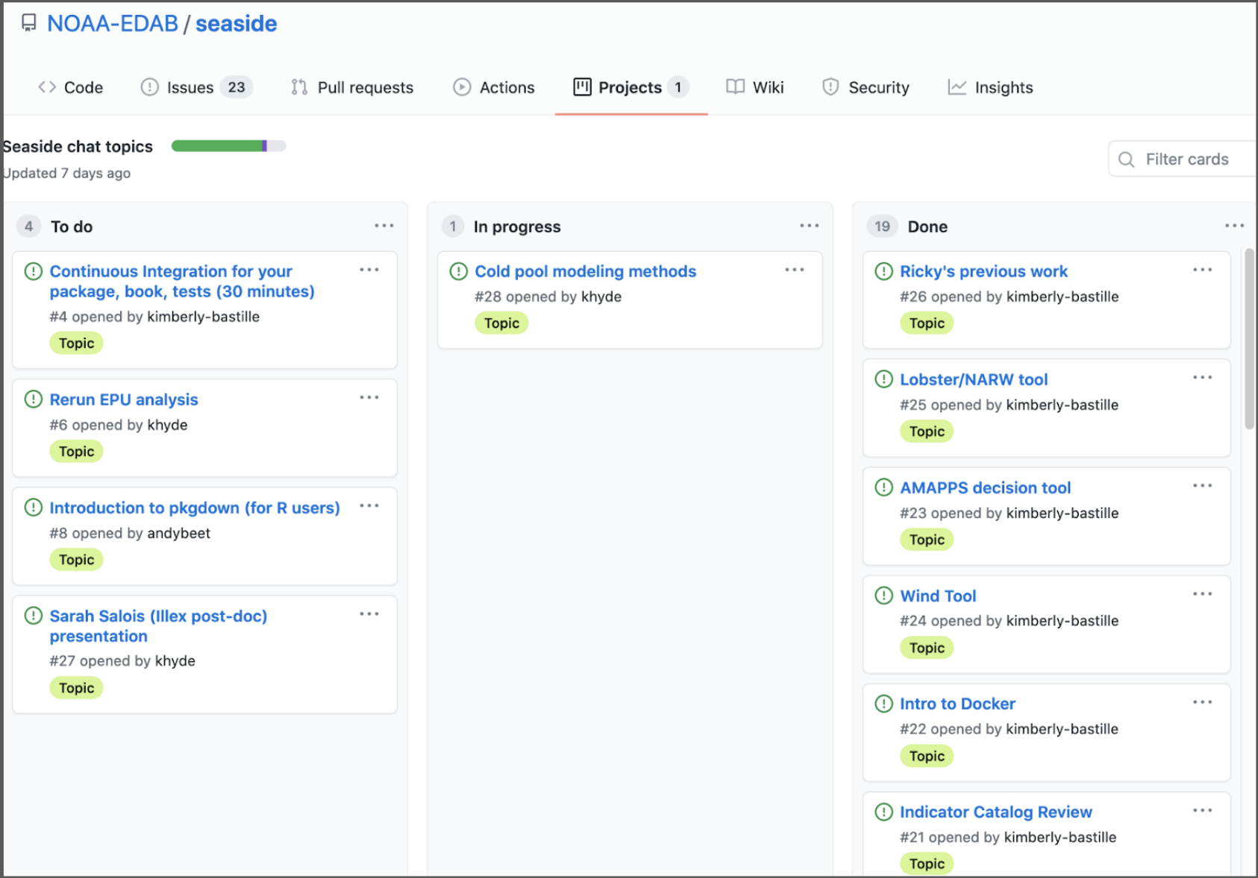
Task: Open card menu for Lobster/NARW tool
Action: 1203,377
